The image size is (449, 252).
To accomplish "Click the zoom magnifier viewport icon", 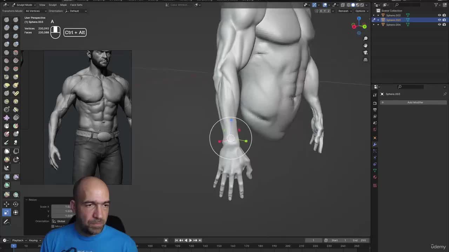I will 366,38.
